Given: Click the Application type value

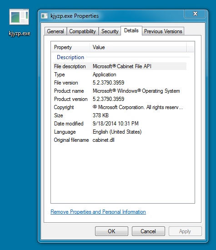Looking at the screenshot, I should (x=104, y=75).
